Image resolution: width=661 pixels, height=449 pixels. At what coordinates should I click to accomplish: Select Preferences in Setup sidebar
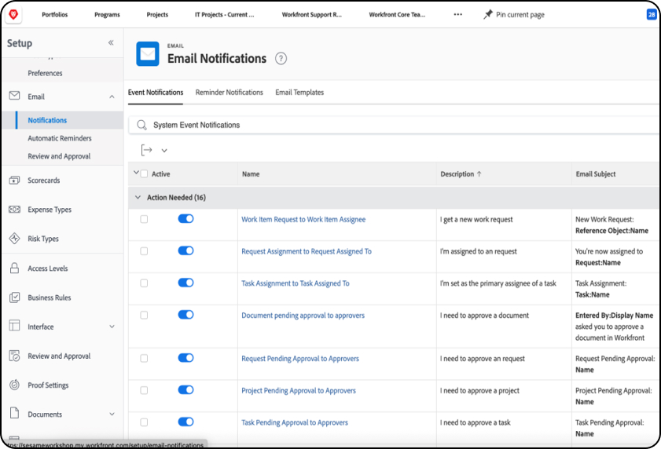pos(45,73)
